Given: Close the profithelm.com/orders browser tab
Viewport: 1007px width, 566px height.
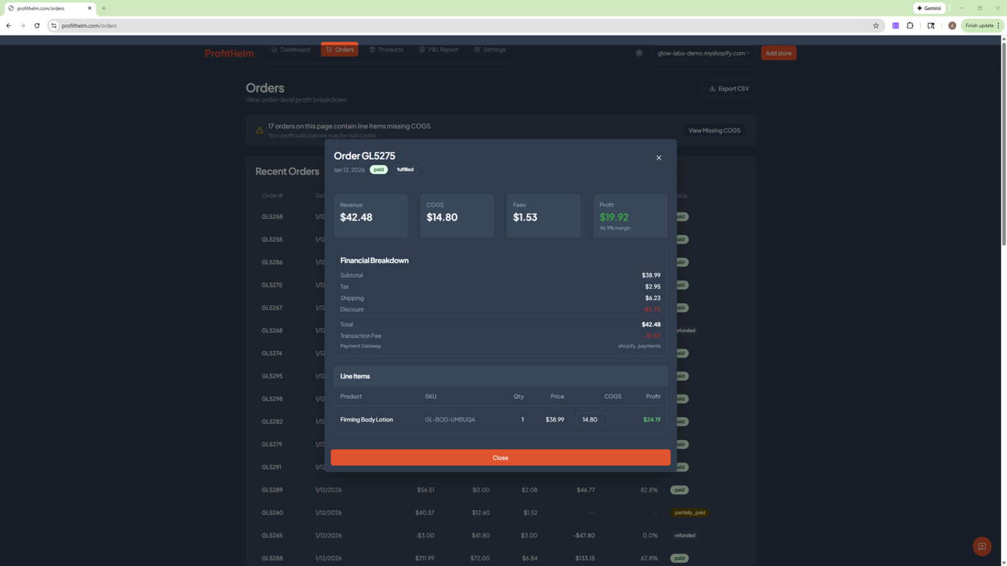Looking at the screenshot, I should tap(89, 8).
